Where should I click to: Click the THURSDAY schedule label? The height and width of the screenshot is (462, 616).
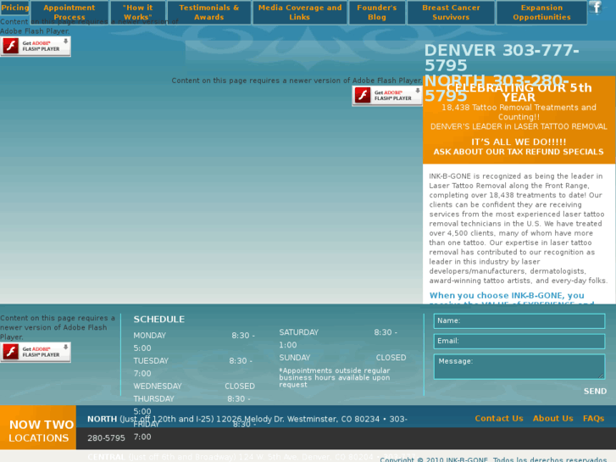(153, 398)
